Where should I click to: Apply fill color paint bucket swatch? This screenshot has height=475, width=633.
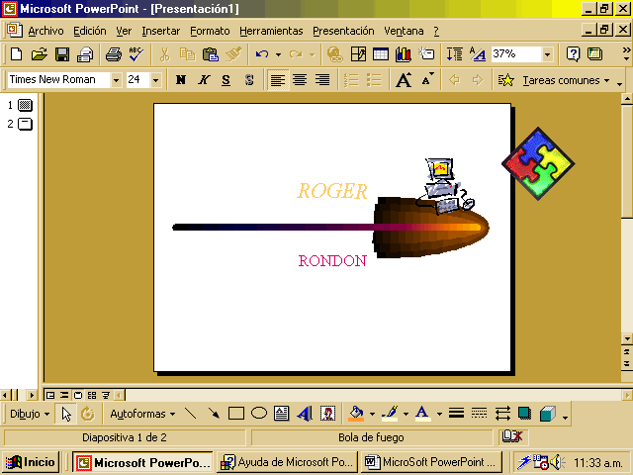click(x=356, y=414)
